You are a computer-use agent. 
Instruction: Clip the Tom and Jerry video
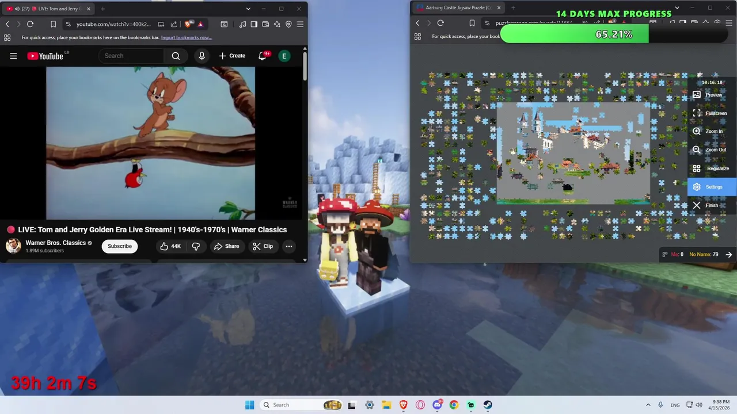(263, 246)
